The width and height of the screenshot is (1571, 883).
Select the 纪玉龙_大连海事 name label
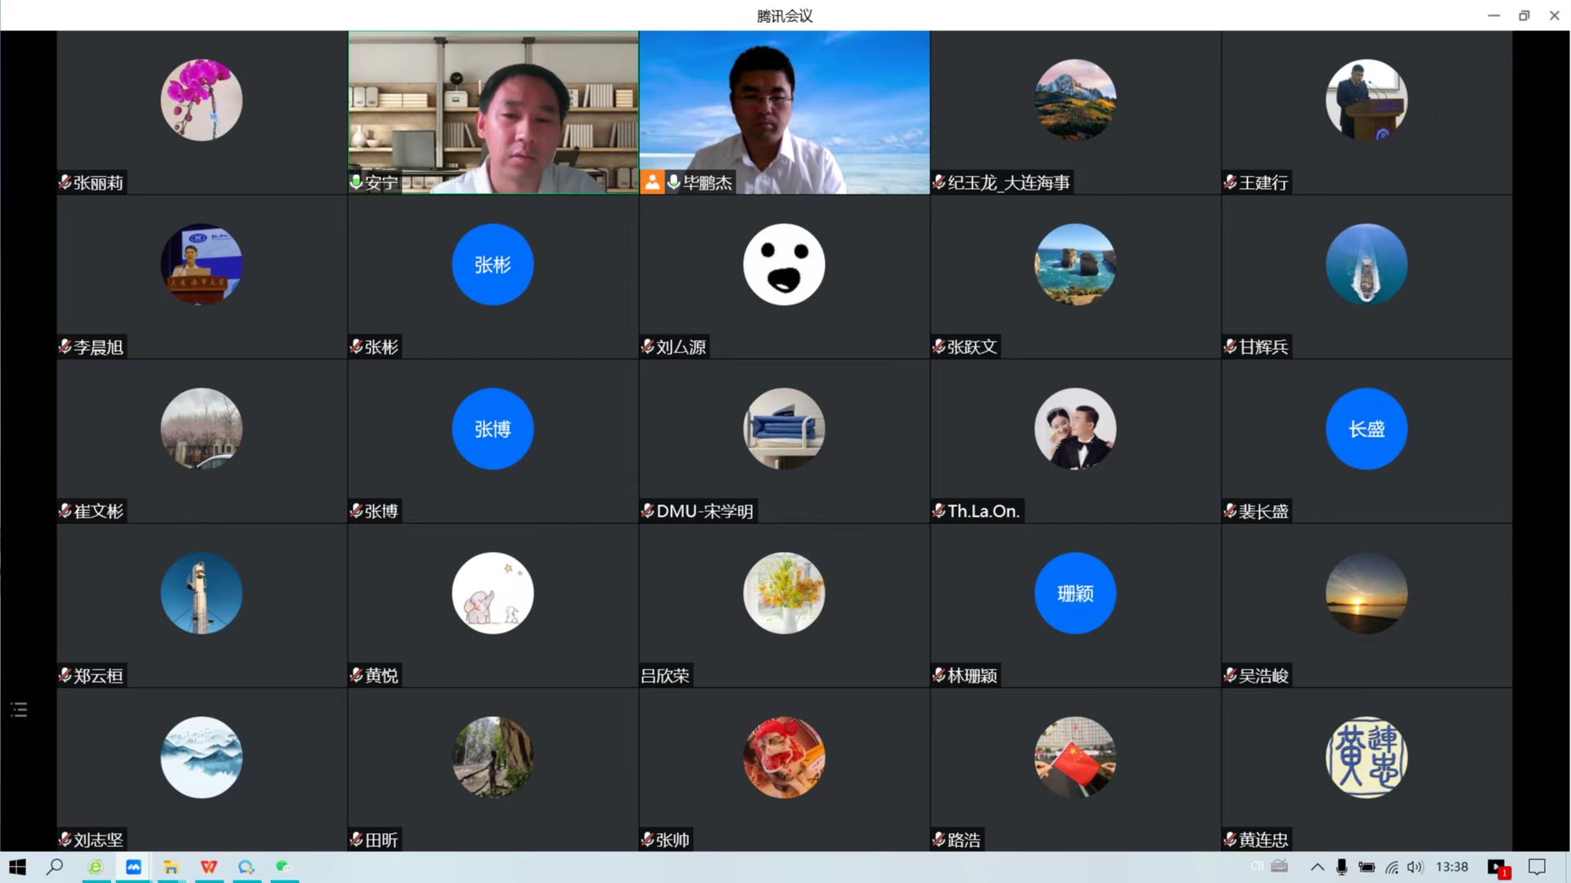tap(1008, 182)
